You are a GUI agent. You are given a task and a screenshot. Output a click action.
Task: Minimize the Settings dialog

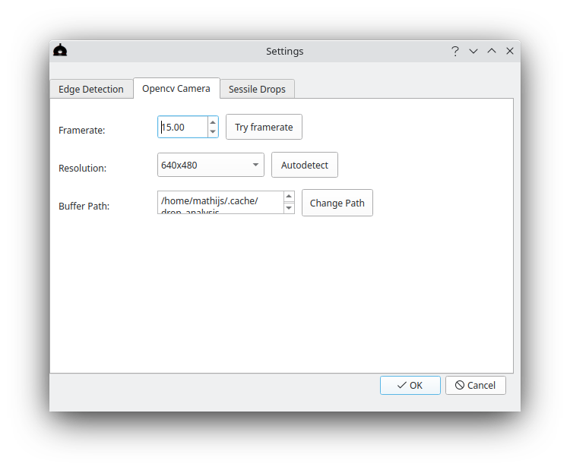(x=473, y=51)
